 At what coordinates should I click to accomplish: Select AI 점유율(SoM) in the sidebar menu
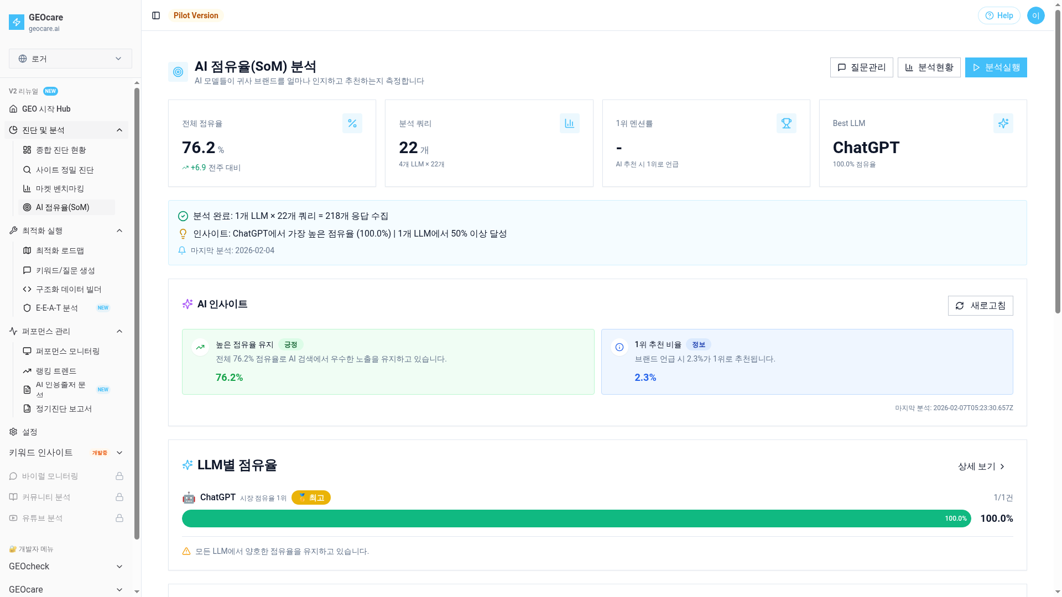point(62,207)
